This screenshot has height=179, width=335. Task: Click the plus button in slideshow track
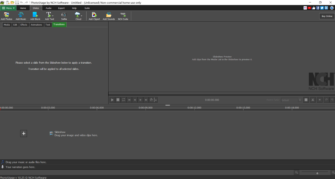(24, 133)
